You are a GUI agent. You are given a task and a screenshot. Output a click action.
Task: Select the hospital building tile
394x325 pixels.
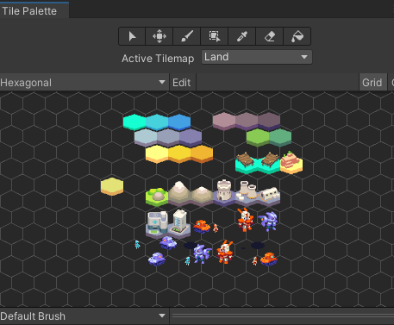click(x=157, y=224)
